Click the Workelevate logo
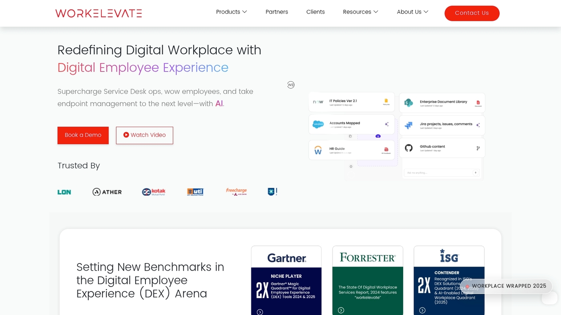Viewport: 561px width, 315px height. (98, 13)
